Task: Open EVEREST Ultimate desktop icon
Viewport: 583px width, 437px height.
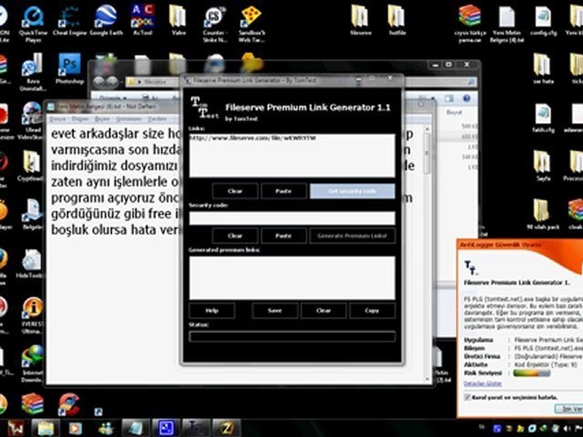Action: click(33, 315)
